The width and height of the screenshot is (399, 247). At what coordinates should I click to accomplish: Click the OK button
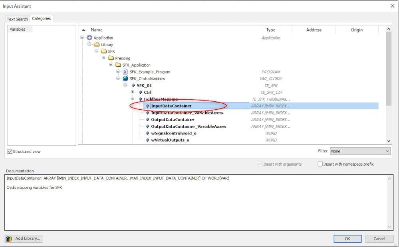347,239
